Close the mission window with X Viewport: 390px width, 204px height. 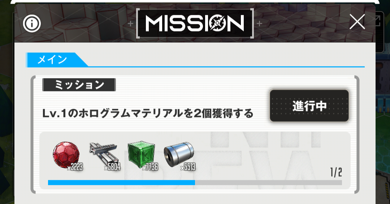[357, 22]
